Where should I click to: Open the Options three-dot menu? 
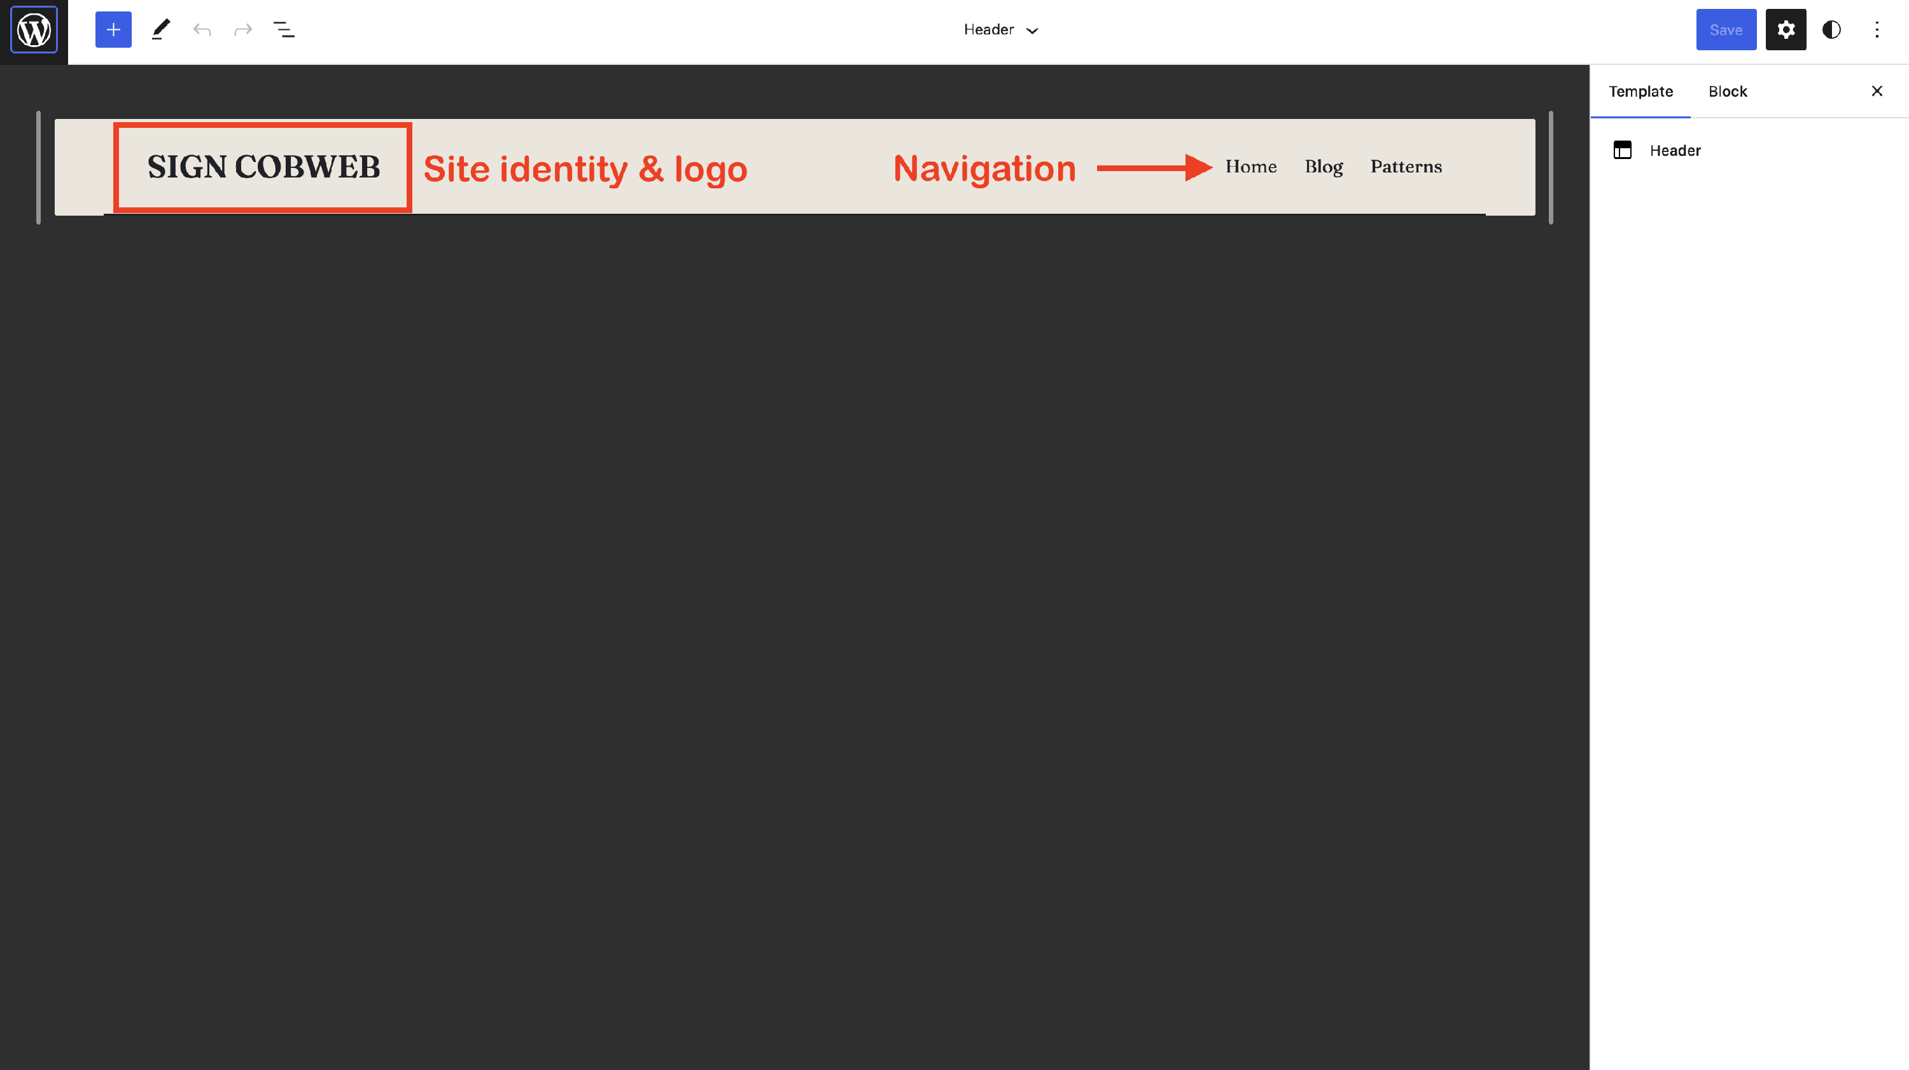[x=1877, y=30]
